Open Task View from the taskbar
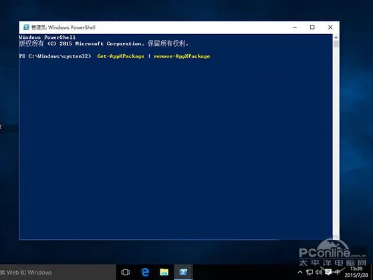The height and width of the screenshot is (280, 373). (x=126, y=272)
